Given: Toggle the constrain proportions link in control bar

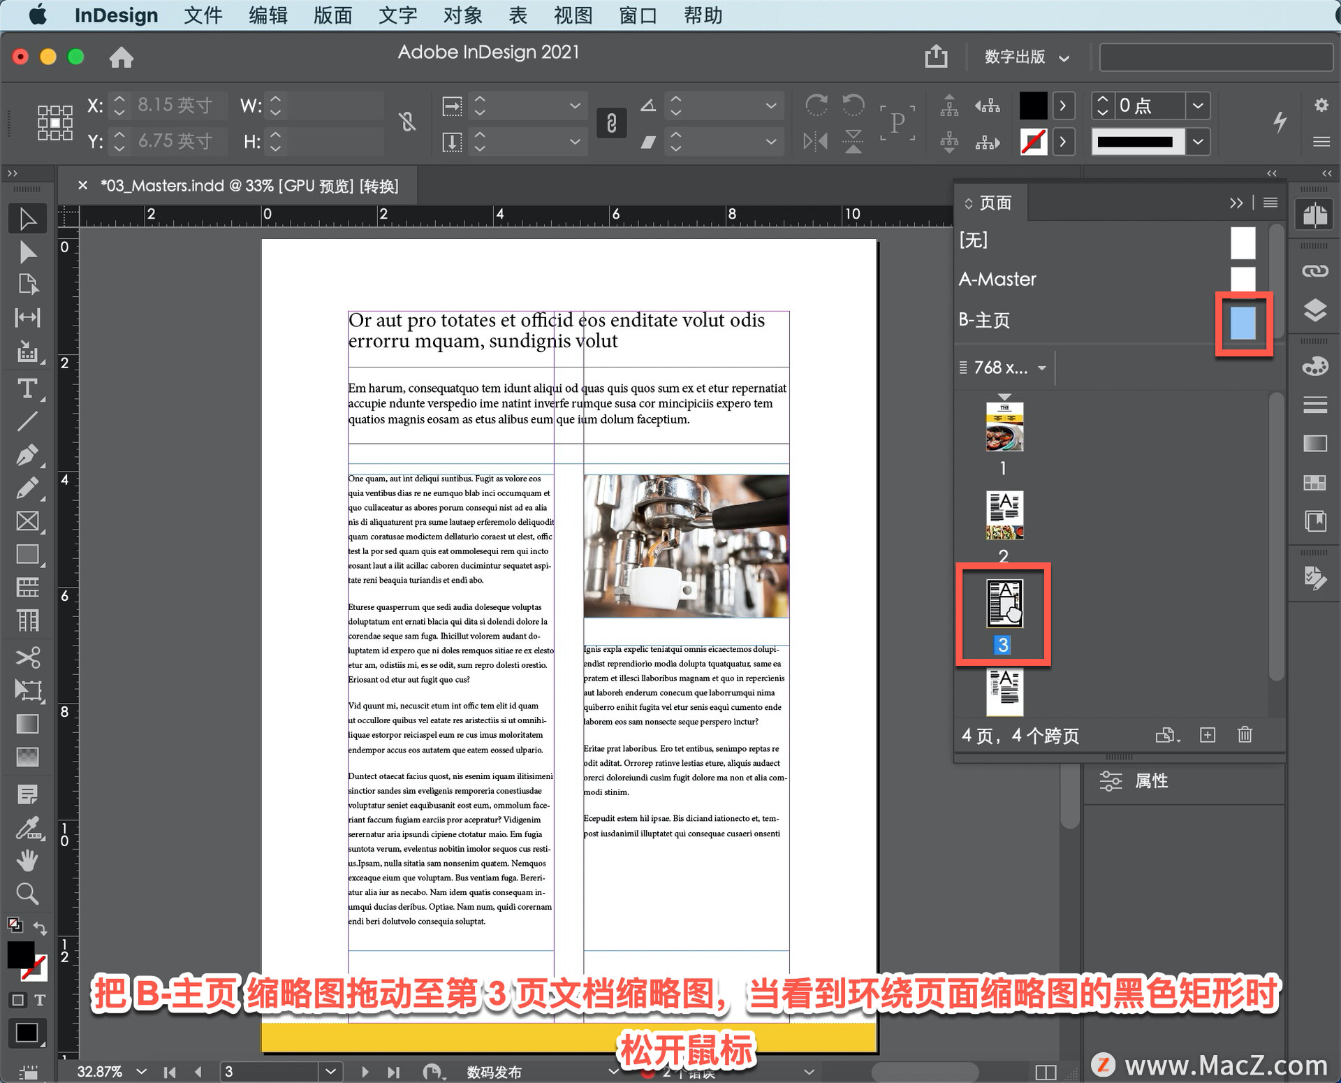Looking at the screenshot, I should [407, 122].
